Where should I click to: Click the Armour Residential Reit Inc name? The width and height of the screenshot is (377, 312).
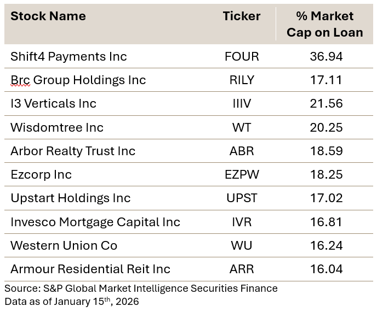[90, 269]
